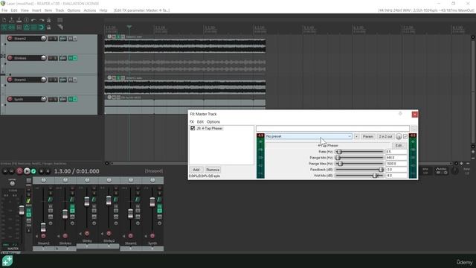Open the Options menu in FX window
Viewport: 476px width, 268px height.
tap(213, 121)
